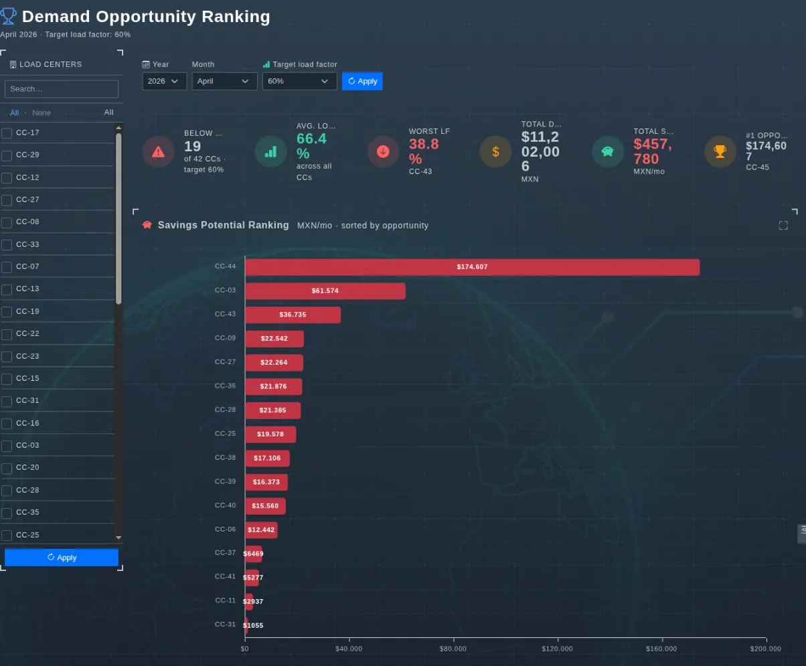Click the piggy bank icon beside Savings Potential Ranking

point(147,226)
